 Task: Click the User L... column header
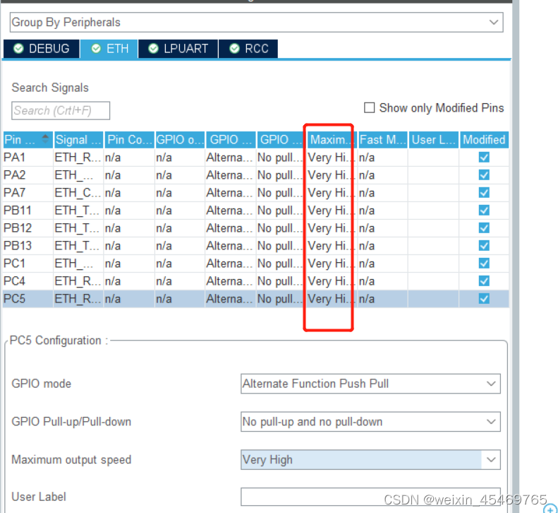pyautogui.click(x=433, y=140)
